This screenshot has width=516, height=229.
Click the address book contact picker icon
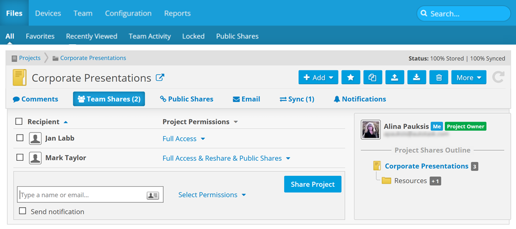[x=153, y=195]
